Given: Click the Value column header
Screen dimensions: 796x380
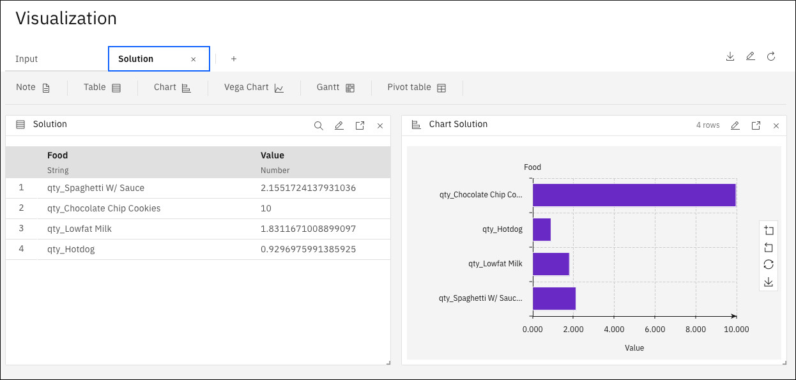Looking at the screenshot, I should (272, 155).
